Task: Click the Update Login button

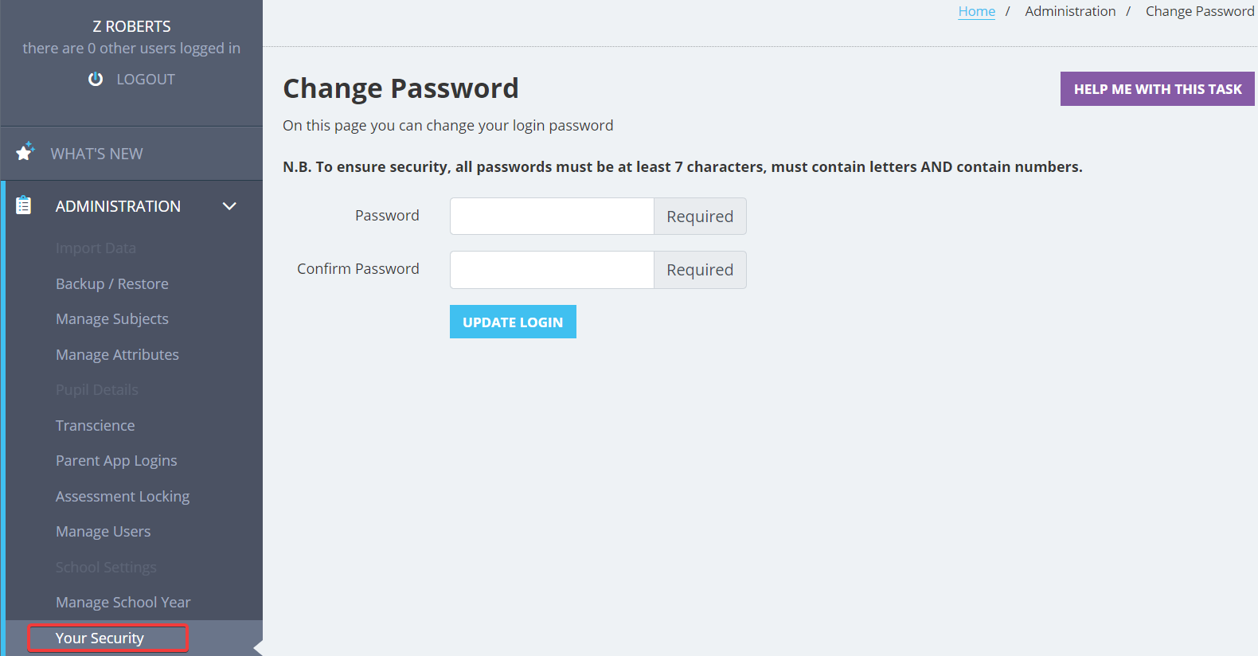Action: [x=513, y=322]
